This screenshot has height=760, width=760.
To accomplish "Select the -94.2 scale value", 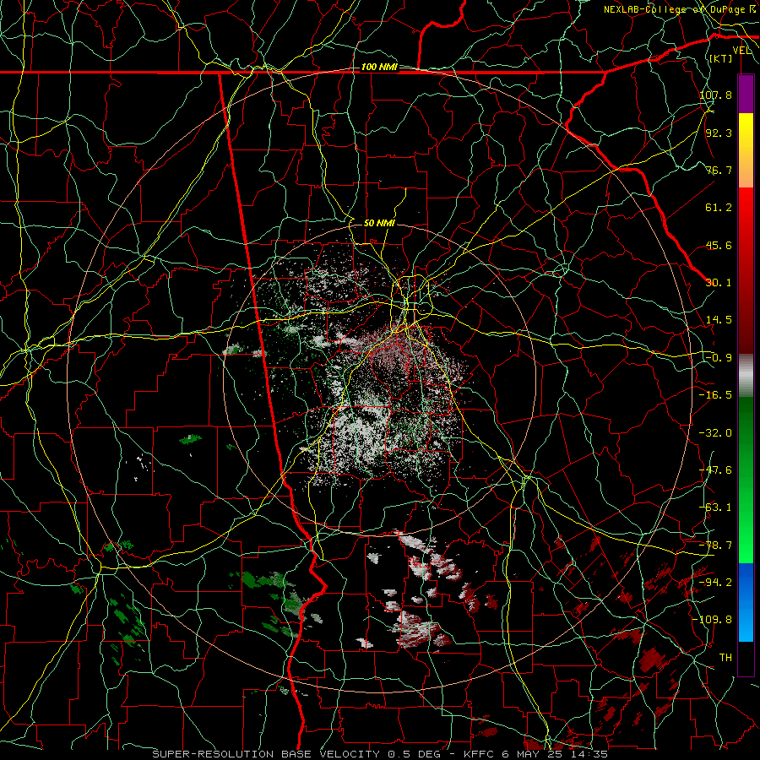I will 715,583.
